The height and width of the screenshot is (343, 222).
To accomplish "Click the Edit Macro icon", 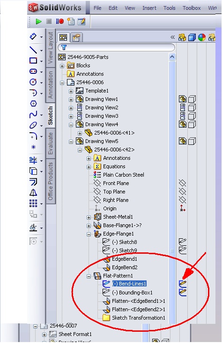I will (81, 21).
